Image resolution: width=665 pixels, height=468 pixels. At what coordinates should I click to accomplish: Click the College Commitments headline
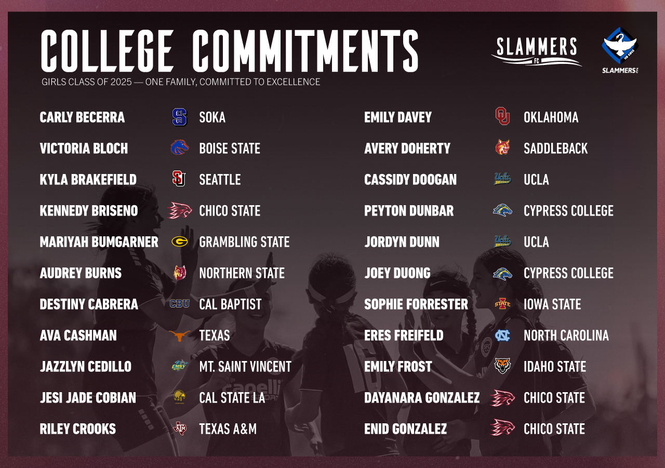(x=230, y=50)
